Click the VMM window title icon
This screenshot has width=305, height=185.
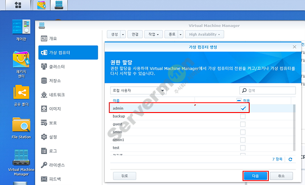click(x=41, y=25)
